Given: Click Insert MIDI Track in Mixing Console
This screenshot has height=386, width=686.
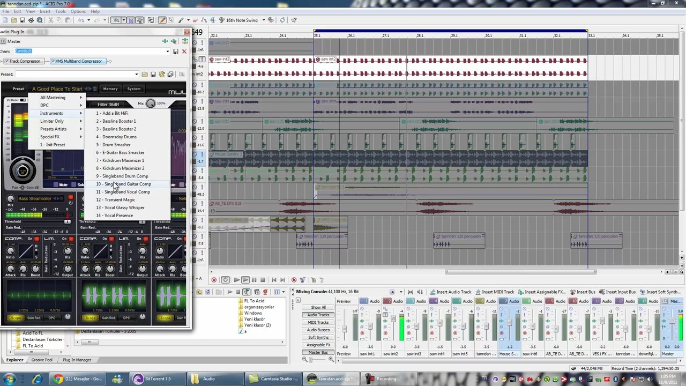Looking at the screenshot, I should [x=494, y=292].
